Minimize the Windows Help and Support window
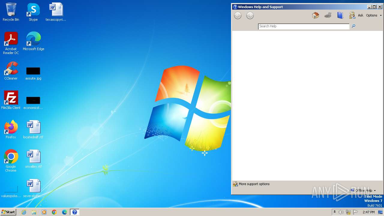Screen dimensions: 384x216 point(369,7)
